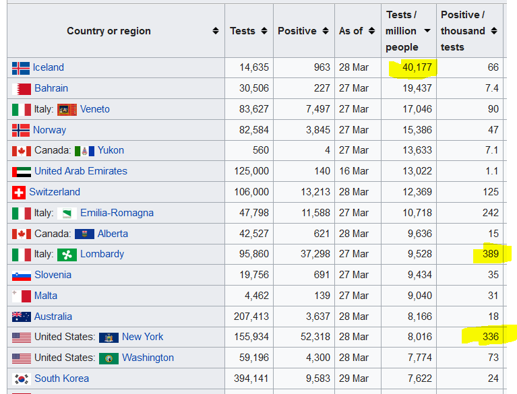Click the Iceland flag icon
This screenshot has width=517, height=394.
coord(21,68)
